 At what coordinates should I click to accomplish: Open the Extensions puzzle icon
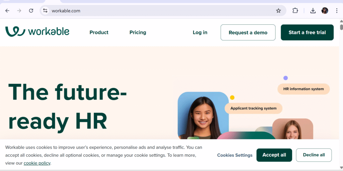pyautogui.click(x=295, y=11)
